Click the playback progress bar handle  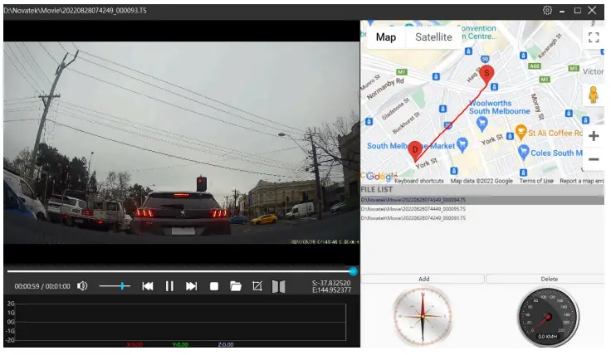coord(353,271)
